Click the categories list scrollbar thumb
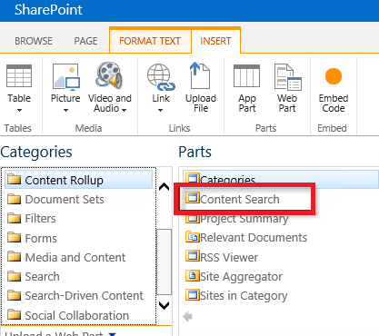 tap(164, 262)
